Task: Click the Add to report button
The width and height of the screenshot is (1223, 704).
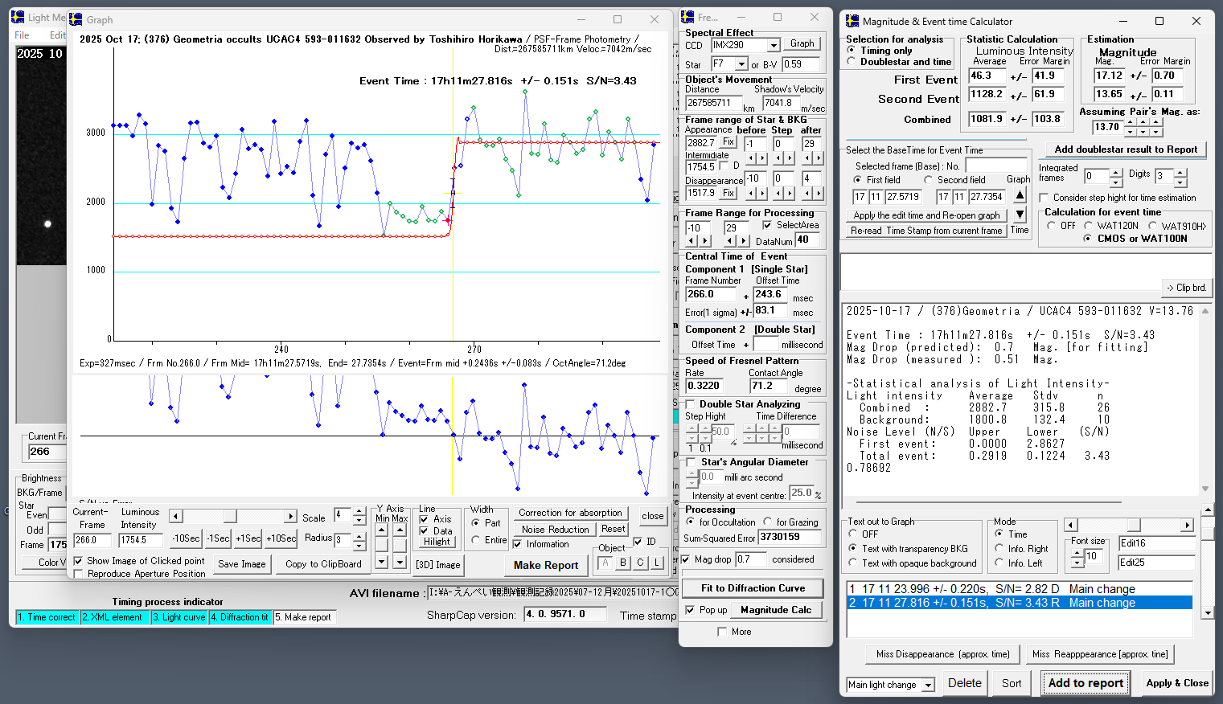Action: coord(1086,683)
